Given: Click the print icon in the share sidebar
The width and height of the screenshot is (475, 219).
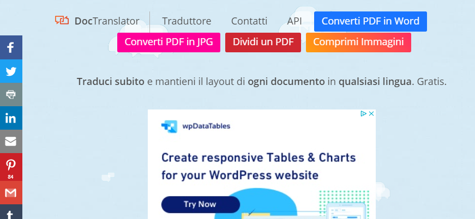Looking at the screenshot, I should [x=11, y=94].
